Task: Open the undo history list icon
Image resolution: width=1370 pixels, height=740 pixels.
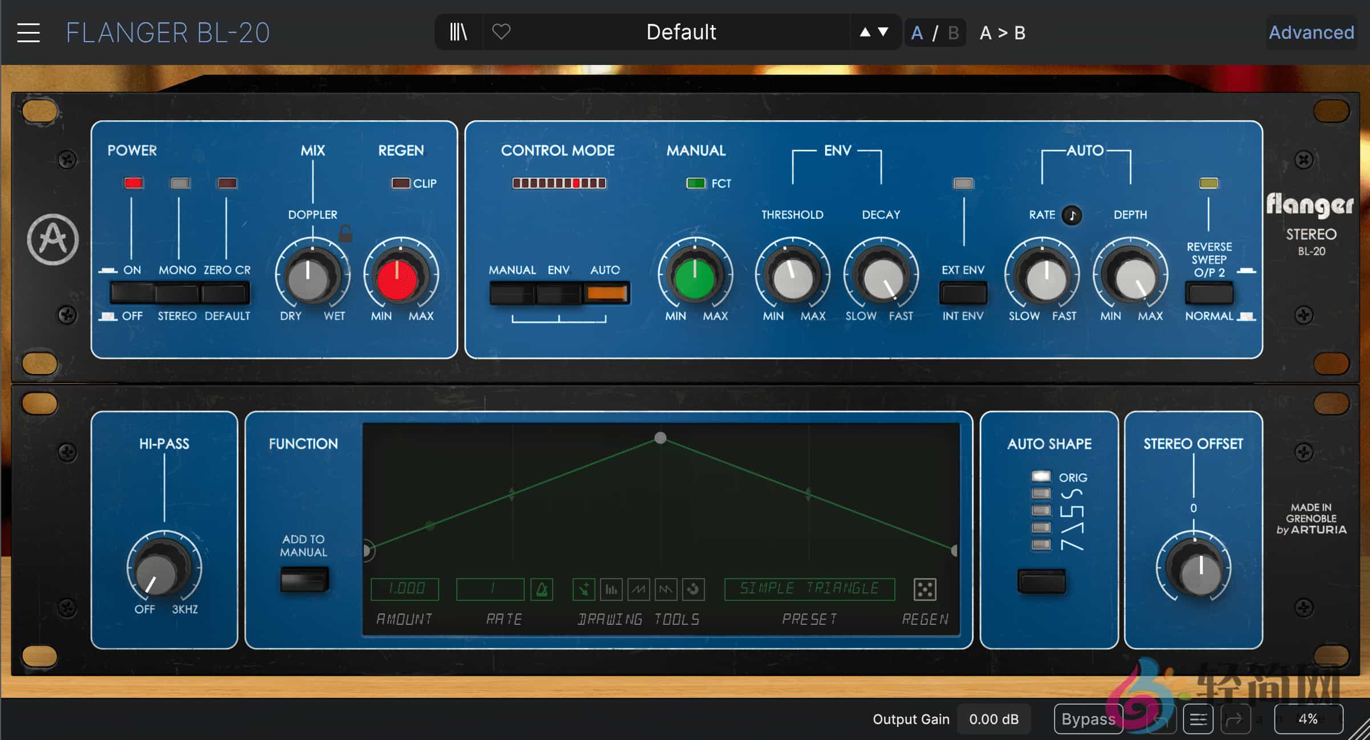Action: (x=1198, y=719)
